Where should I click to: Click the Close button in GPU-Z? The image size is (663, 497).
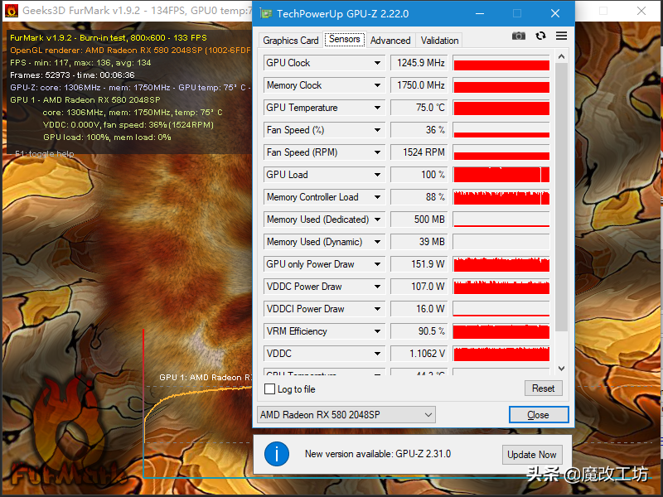[538, 415]
